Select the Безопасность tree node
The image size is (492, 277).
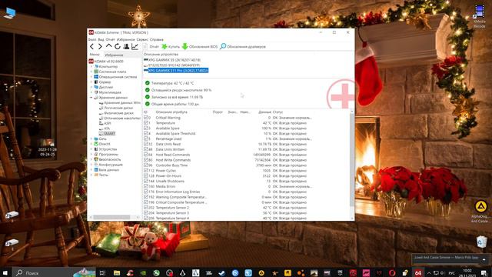tap(109, 159)
